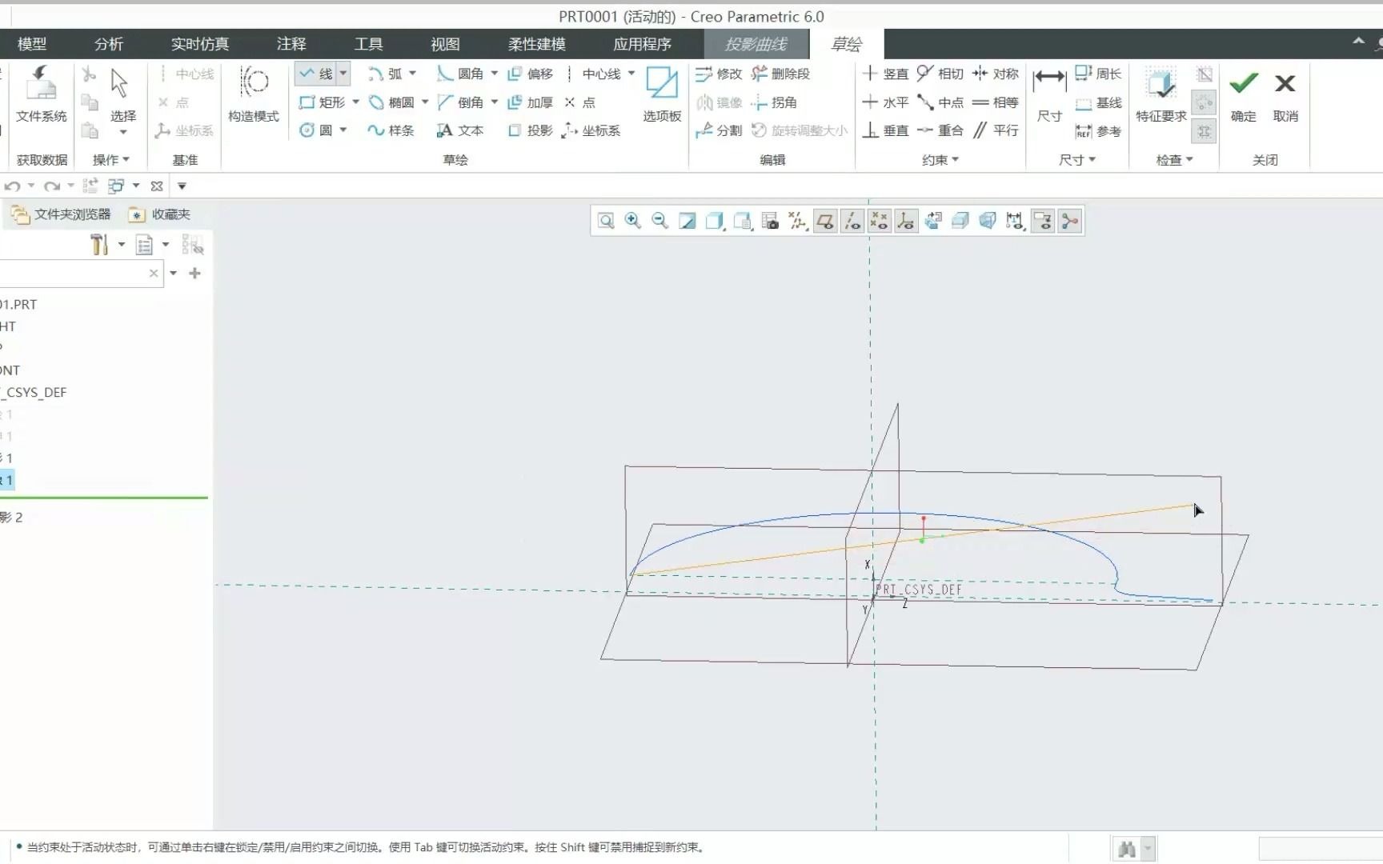This screenshot has height=864, width=1383.
Task: Toggle datum point display
Action: point(880,221)
